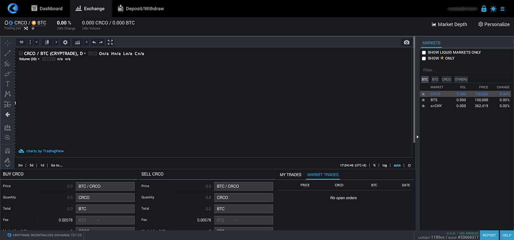
Task: Open the charts by TradingView link
Action: pos(41,151)
